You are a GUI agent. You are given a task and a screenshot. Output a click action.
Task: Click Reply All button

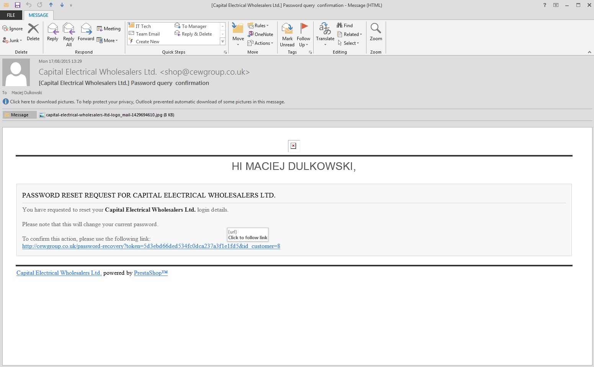(x=69, y=34)
